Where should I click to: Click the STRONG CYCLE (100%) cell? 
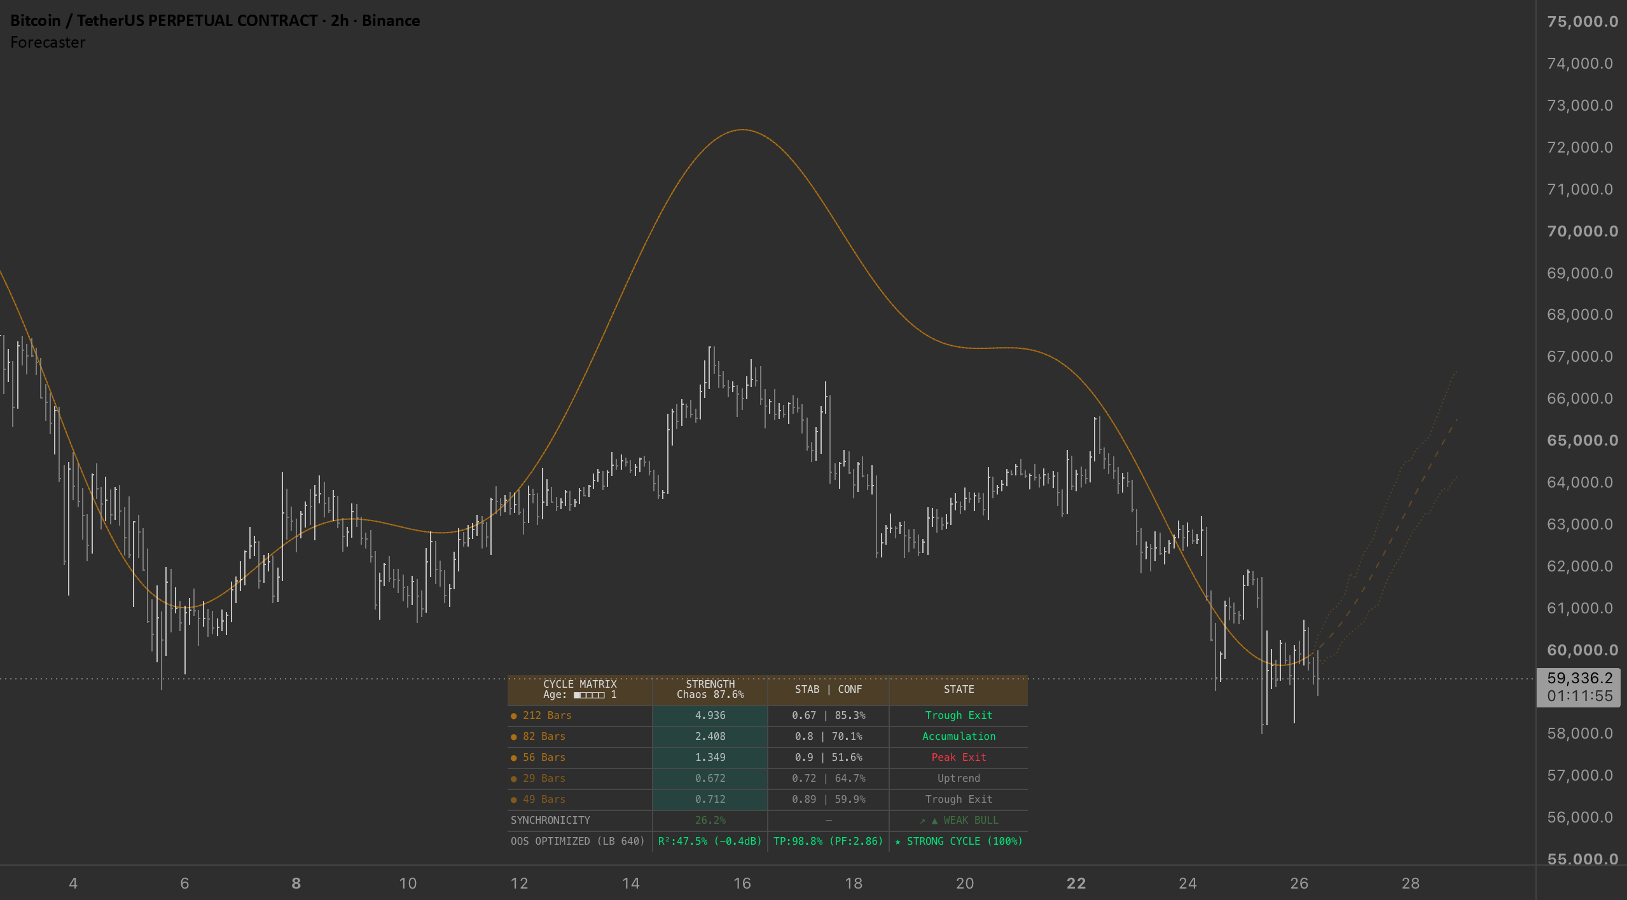pos(959,842)
